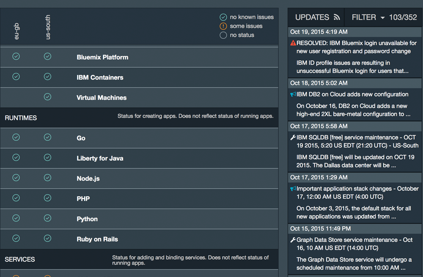Viewport: 423px width, 277px height.
Task: Click the SERVICES section header
Action: pos(20,260)
